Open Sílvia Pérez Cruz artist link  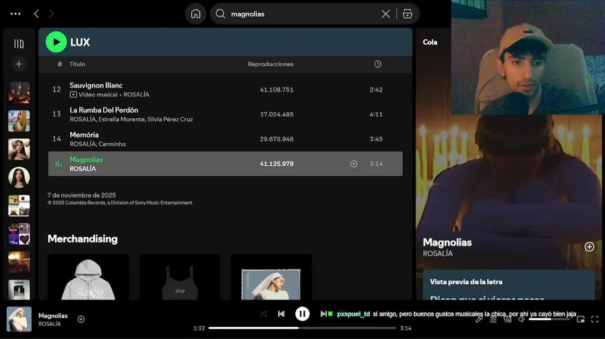[170, 120]
